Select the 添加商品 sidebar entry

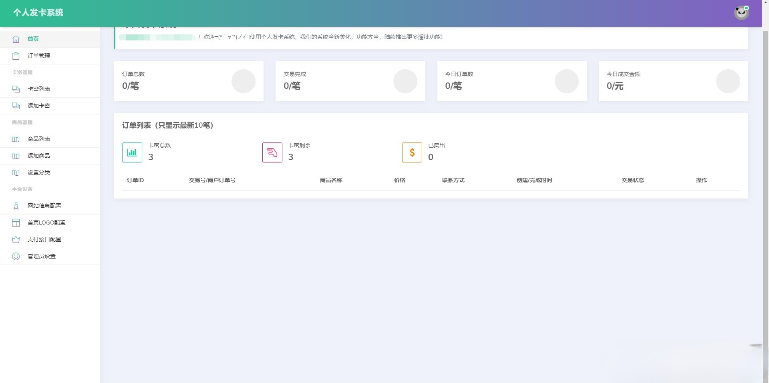(x=39, y=156)
